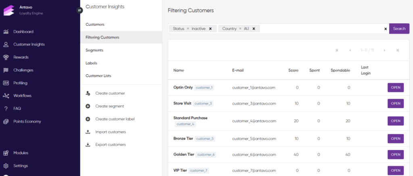Image resolution: width=413 pixels, height=176 pixels.
Task: Click the Challenges flag icon
Action: 6,70
